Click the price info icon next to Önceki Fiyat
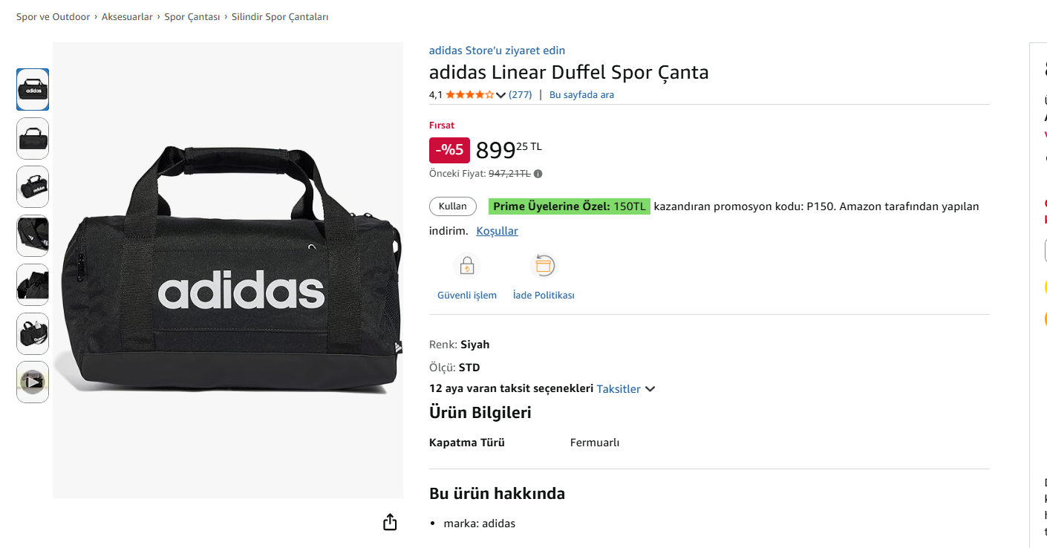The width and height of the screenshot is (1047, 548). [x=538, y=174]
